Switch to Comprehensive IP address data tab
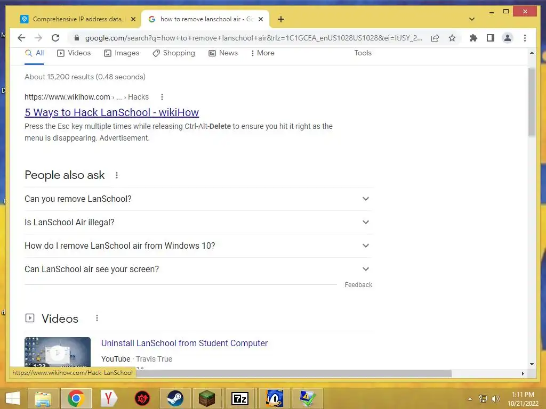Viewport: 546px width, 409px height. pyautogui.click(x=78, y=19)
